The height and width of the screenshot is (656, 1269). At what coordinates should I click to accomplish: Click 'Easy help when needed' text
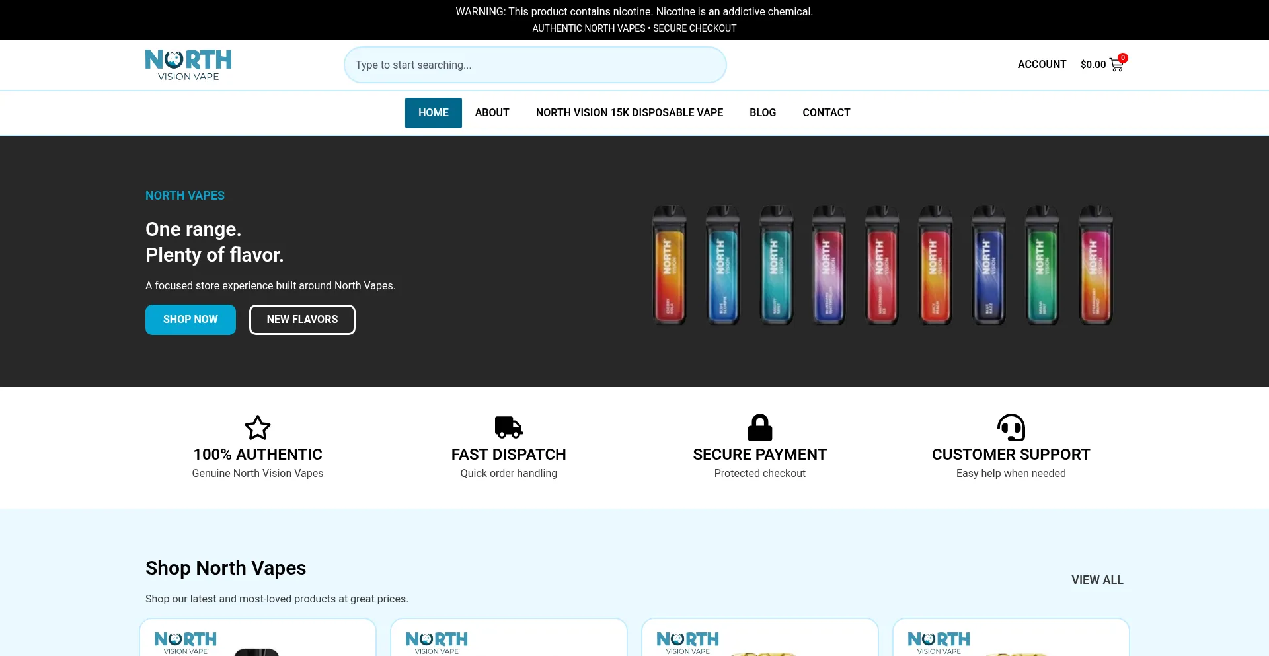(1011, 474)
